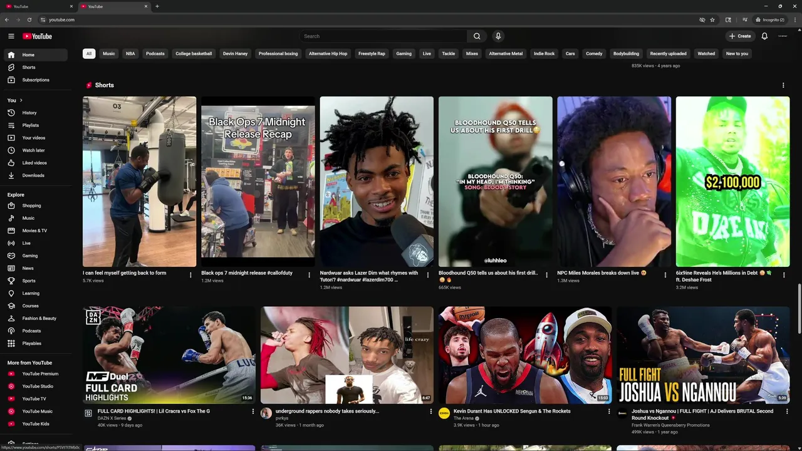Open Movies & TV under Explore

35,231
